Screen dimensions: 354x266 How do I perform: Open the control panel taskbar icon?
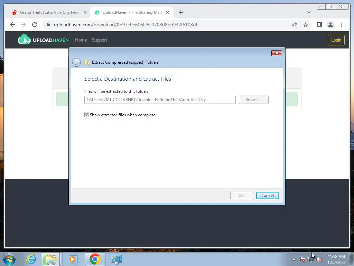[x=117, y=259]
